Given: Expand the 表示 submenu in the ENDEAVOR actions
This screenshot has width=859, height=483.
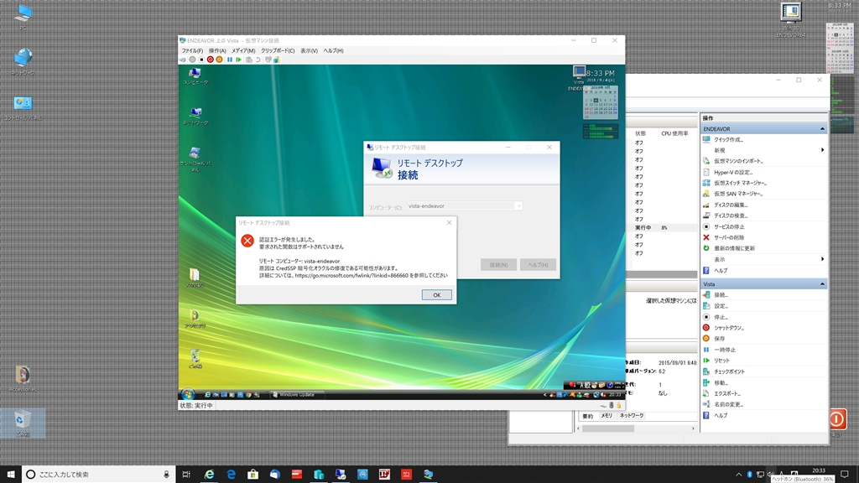Looking at the screenshot, I should (x=822, y=259).
